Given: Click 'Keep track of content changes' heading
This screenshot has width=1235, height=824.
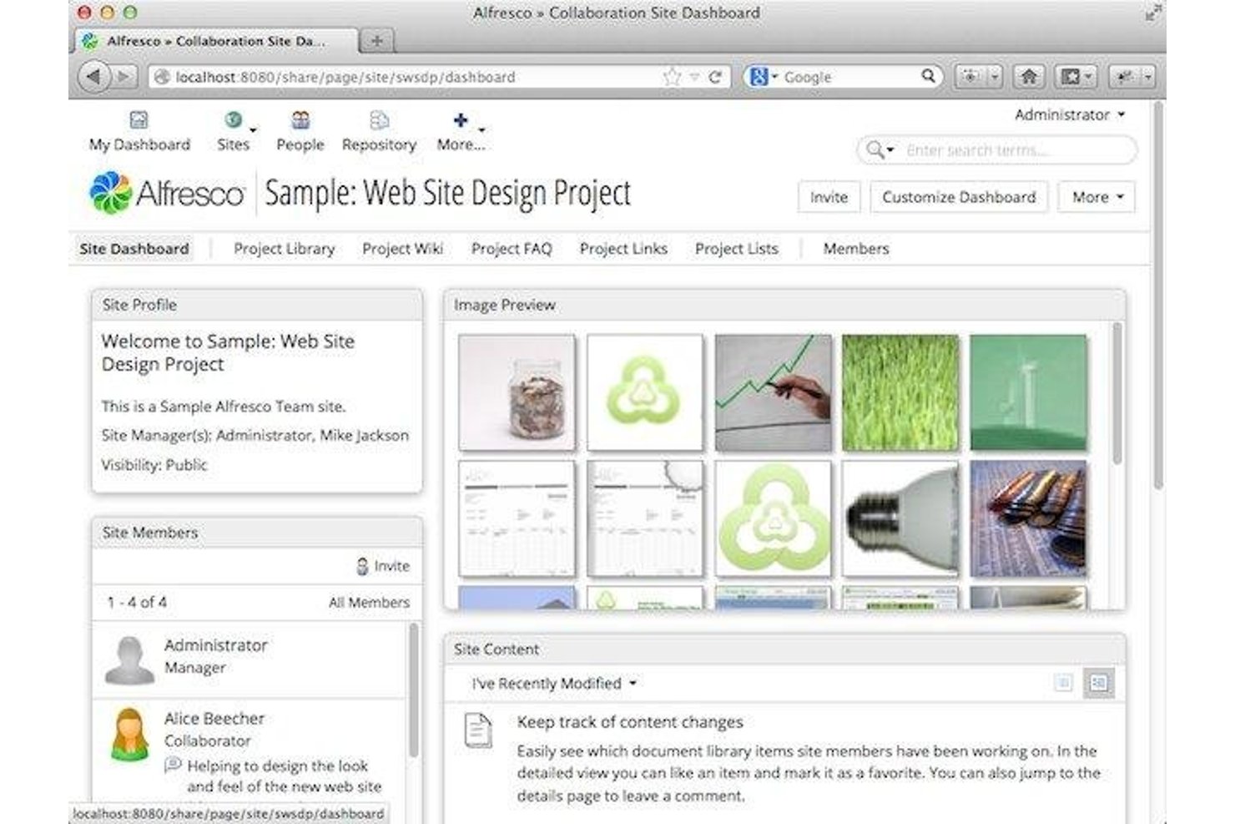Looking at the screenshot, I should 630,722.
